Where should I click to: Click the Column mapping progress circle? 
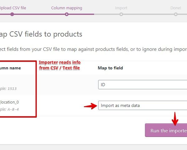pyautogui.click(x=66, y=14)
